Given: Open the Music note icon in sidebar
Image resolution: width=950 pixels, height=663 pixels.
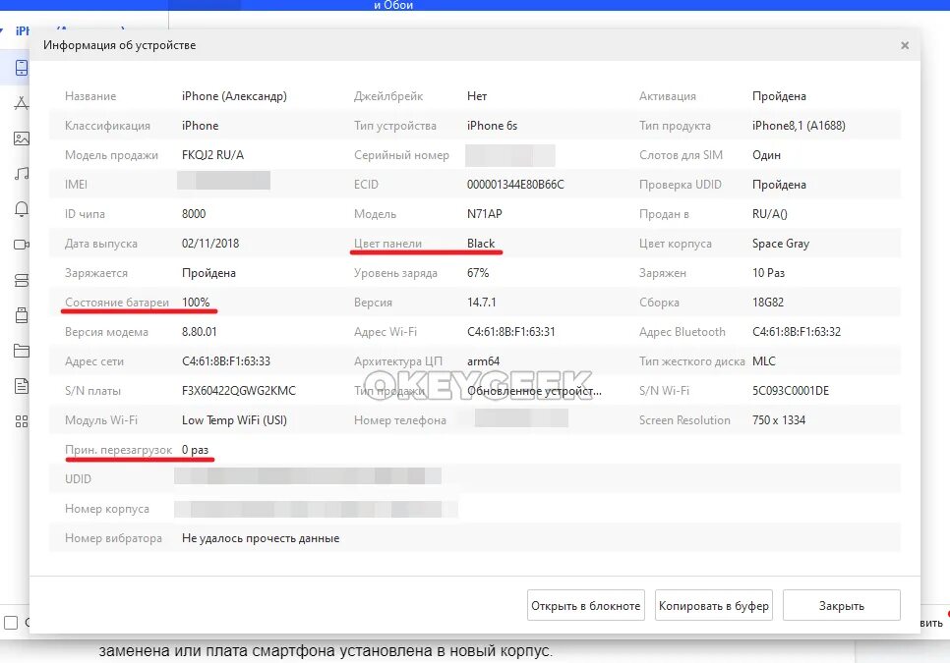Looking at the screenshot, I should click(22, 174).
